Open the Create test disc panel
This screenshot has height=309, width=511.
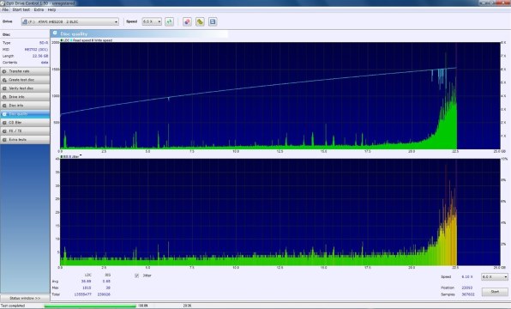point(25,80)
